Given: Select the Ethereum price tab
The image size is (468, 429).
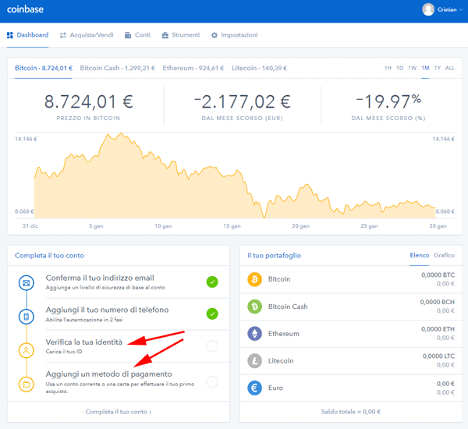Looking at the screenshot, I should tap(193, 68).
